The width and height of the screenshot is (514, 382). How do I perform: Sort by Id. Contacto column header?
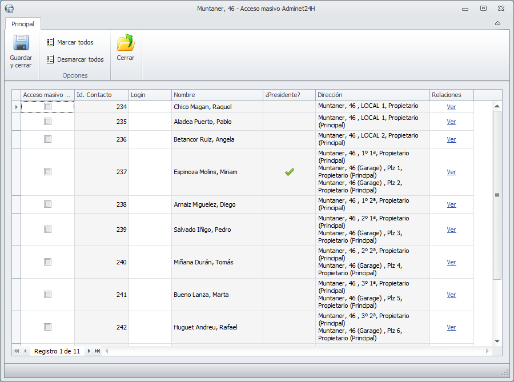[102, 95]
